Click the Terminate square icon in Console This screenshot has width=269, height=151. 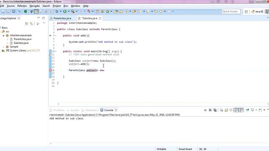(205, 110)
